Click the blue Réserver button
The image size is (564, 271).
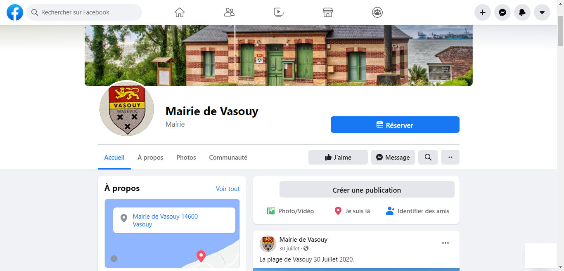click(395, 125)
